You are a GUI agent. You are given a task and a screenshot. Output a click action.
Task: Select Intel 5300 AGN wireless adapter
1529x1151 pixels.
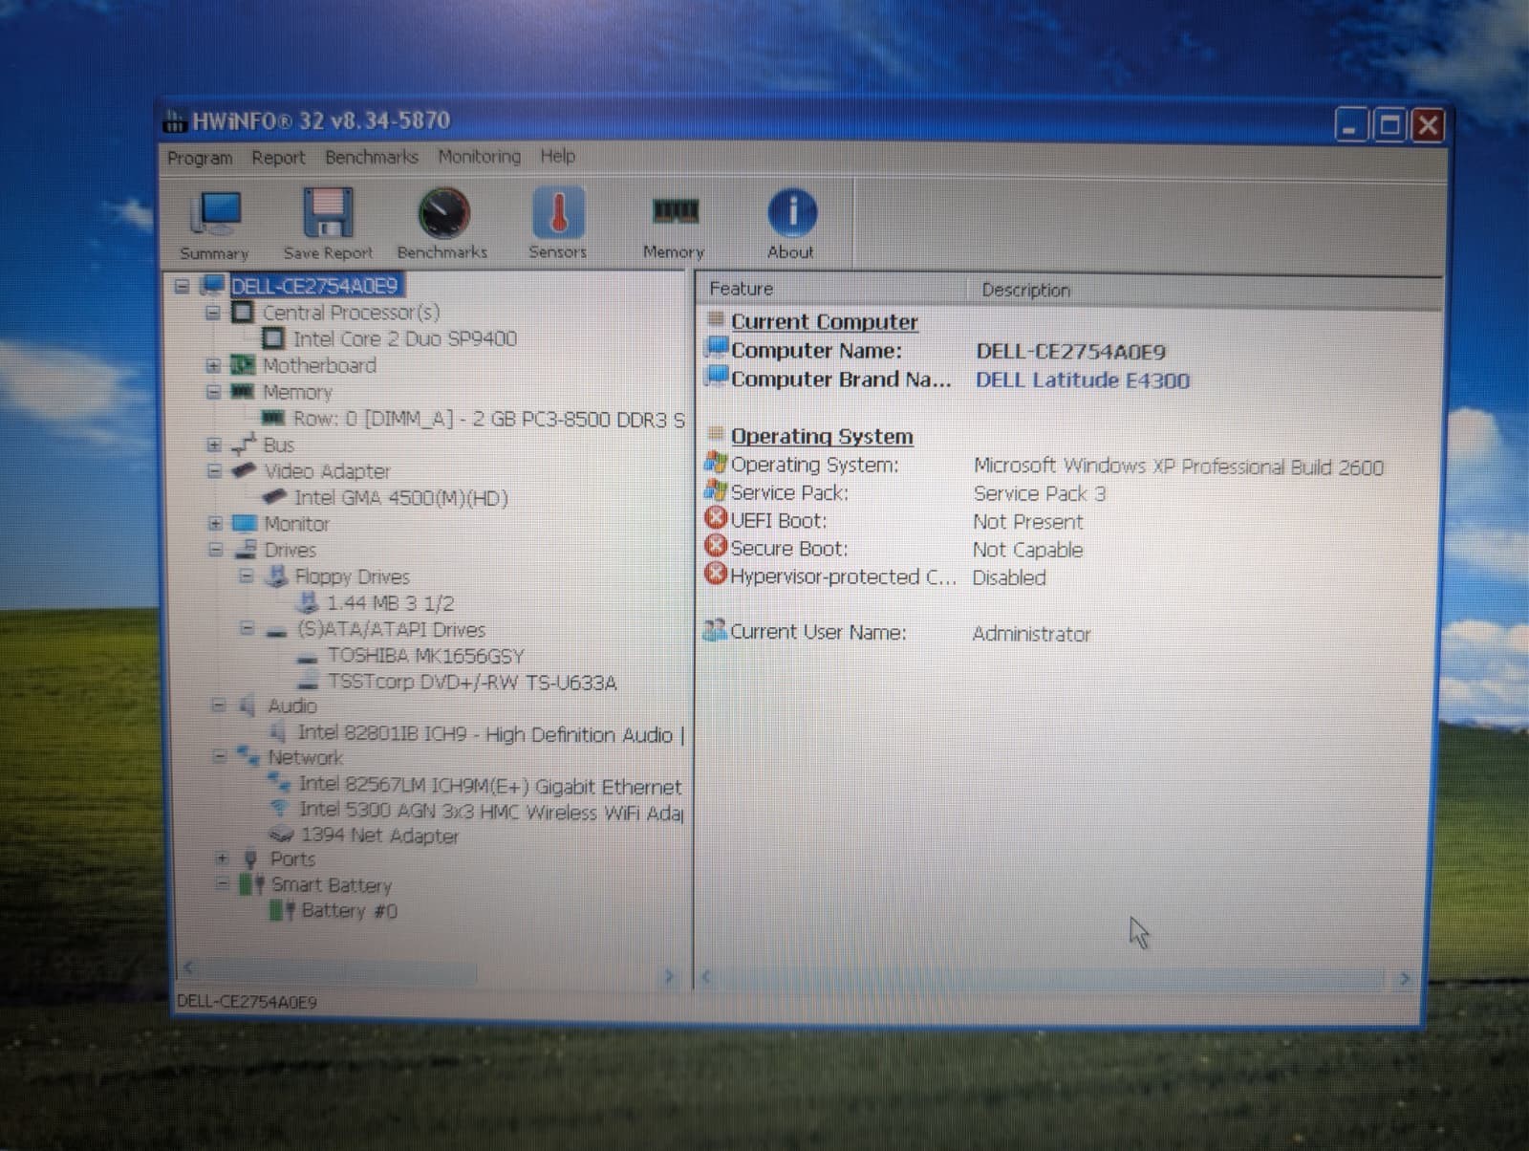(x=491, y=811)
